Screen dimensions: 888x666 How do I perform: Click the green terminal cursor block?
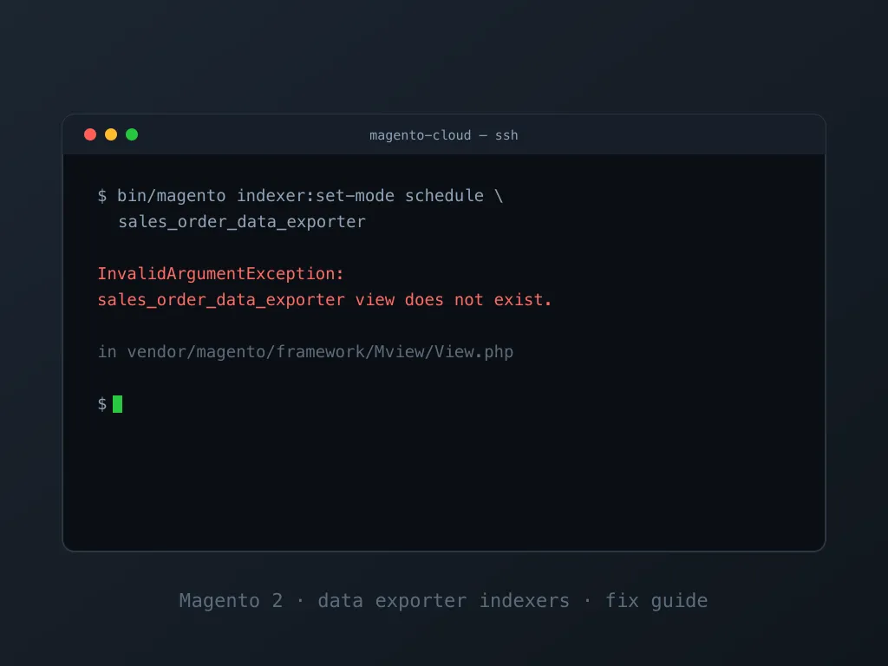(117, 404)
